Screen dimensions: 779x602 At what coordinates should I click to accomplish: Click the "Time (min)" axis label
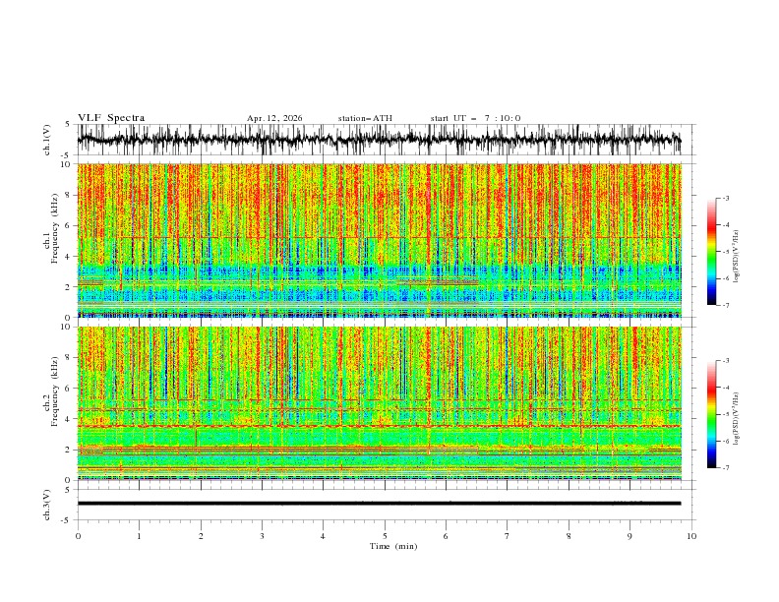(393, 546)
